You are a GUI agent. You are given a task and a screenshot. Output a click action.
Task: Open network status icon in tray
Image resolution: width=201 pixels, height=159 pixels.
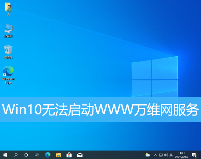161,155
